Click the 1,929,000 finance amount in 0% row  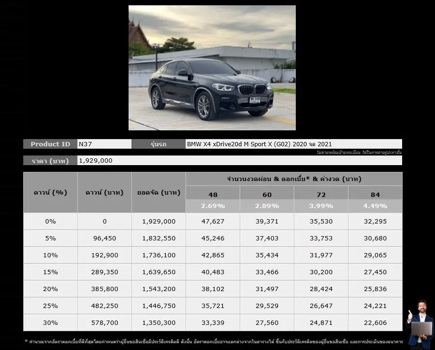[x=159, y=221]
